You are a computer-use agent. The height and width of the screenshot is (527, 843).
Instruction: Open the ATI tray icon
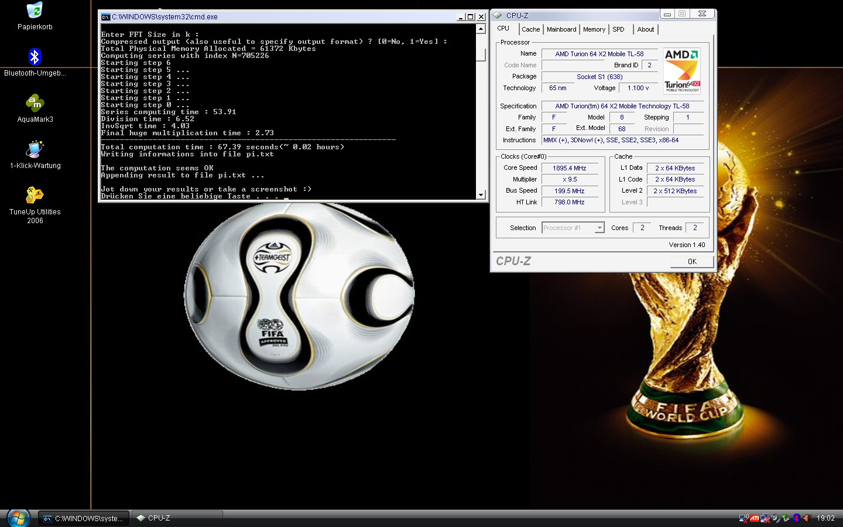(755, 518)
